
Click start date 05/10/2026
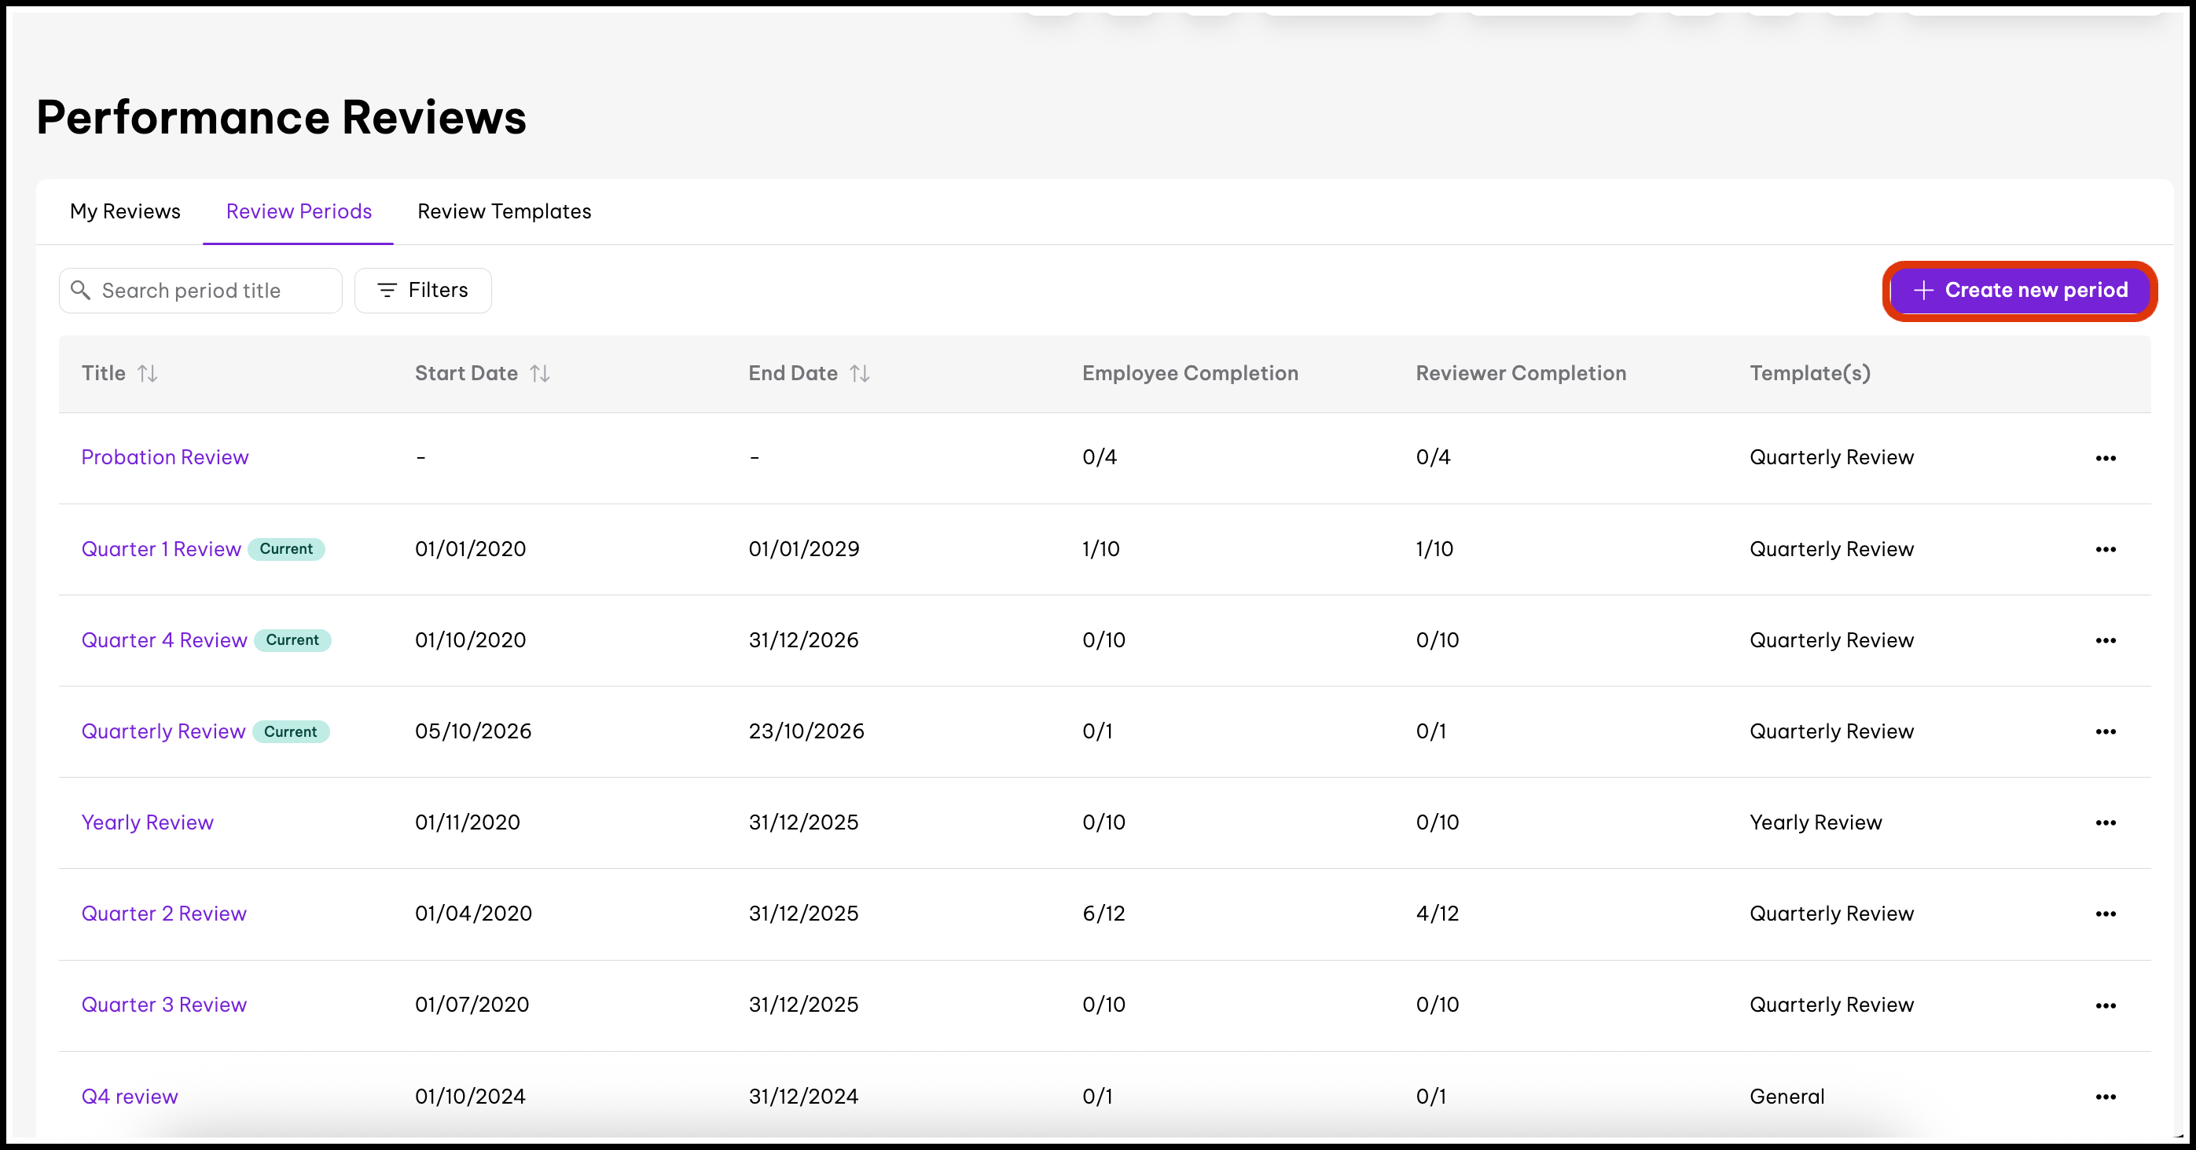click(473, 732)
